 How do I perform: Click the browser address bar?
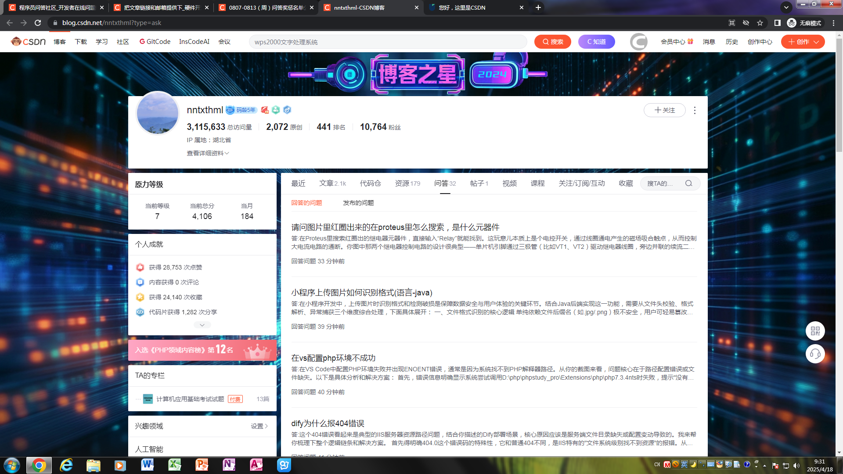tap(386, 23)
